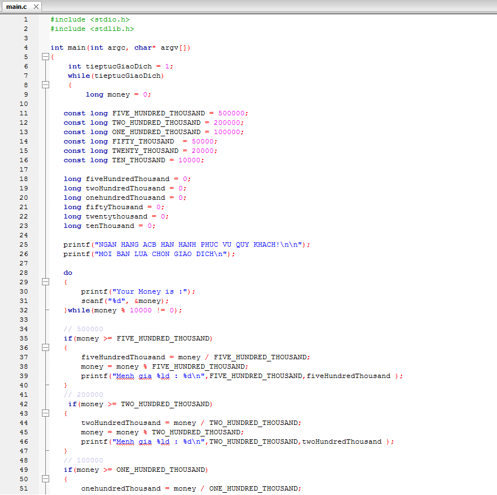Collapse the while loop fold at line 8
This screenshot has width=497, height=495.
46,85
